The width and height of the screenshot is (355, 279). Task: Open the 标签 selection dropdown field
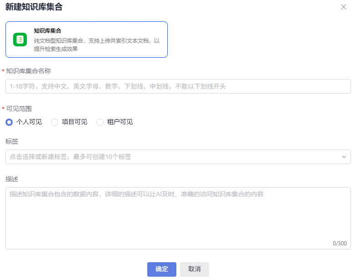pyautogui.click(x=173, y=157)
